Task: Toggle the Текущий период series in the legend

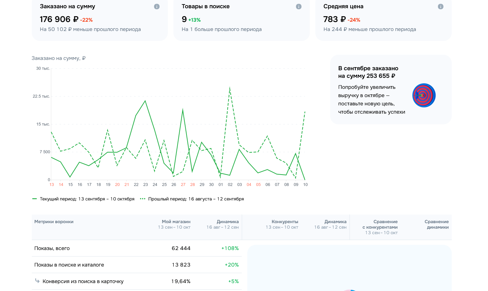Action: [x=87, y=199]
